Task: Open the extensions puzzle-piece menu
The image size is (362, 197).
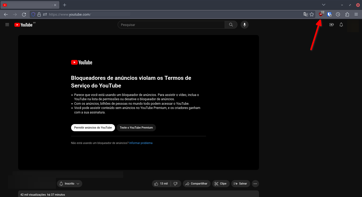Action: click(x=347, y=14)
